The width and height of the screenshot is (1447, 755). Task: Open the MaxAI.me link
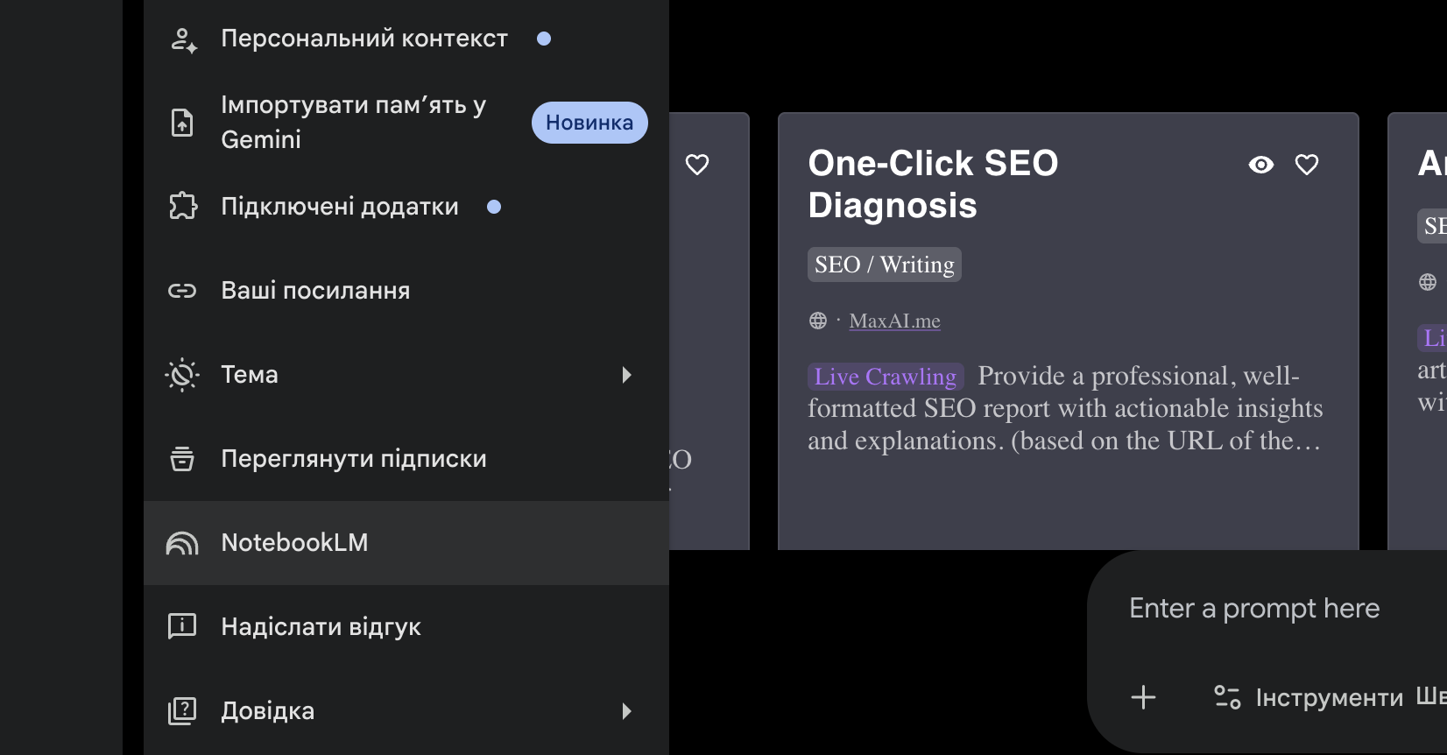coord(894,321)
